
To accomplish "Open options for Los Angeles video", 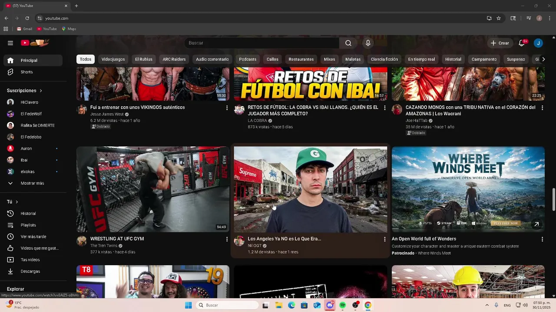I will tap(384, 239).
